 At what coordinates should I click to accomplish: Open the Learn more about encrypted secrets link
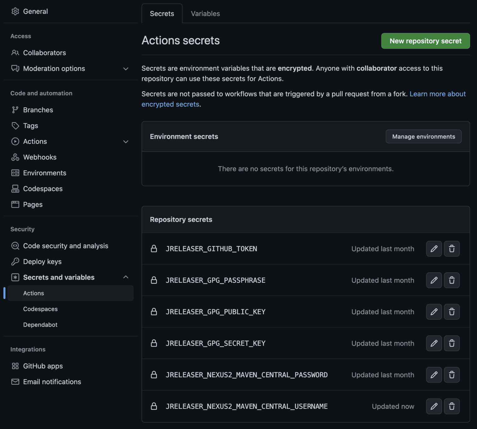[x=438, y=94]
